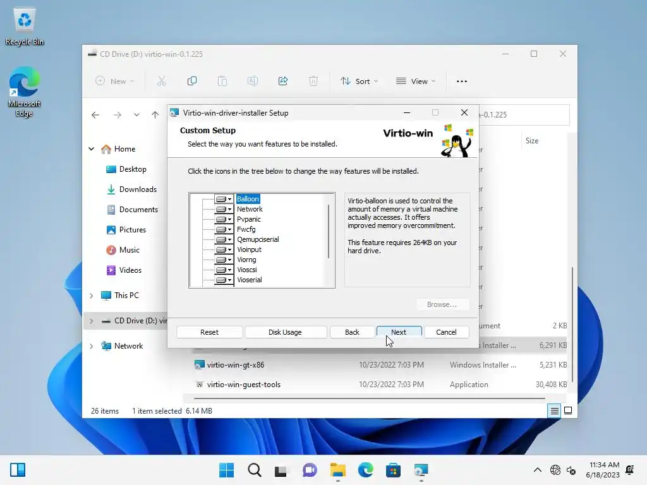Viewport: 647px width, 485px height.
Task: Show hidden system tray icons
Action: point(537,470)
